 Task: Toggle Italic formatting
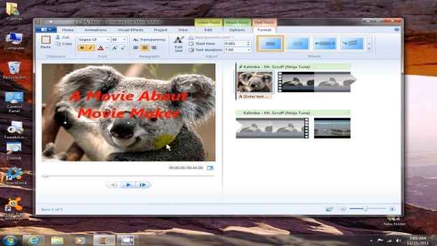point(90,48)
